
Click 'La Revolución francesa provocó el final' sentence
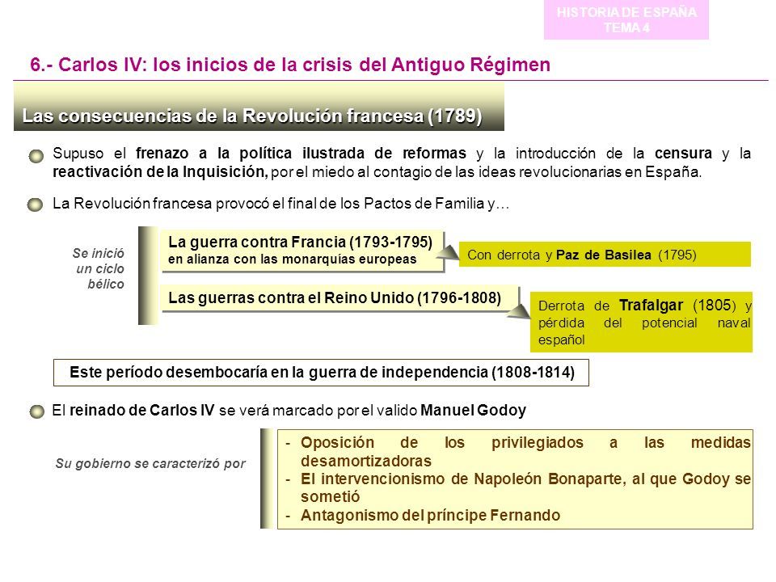[x=280, y=204]
